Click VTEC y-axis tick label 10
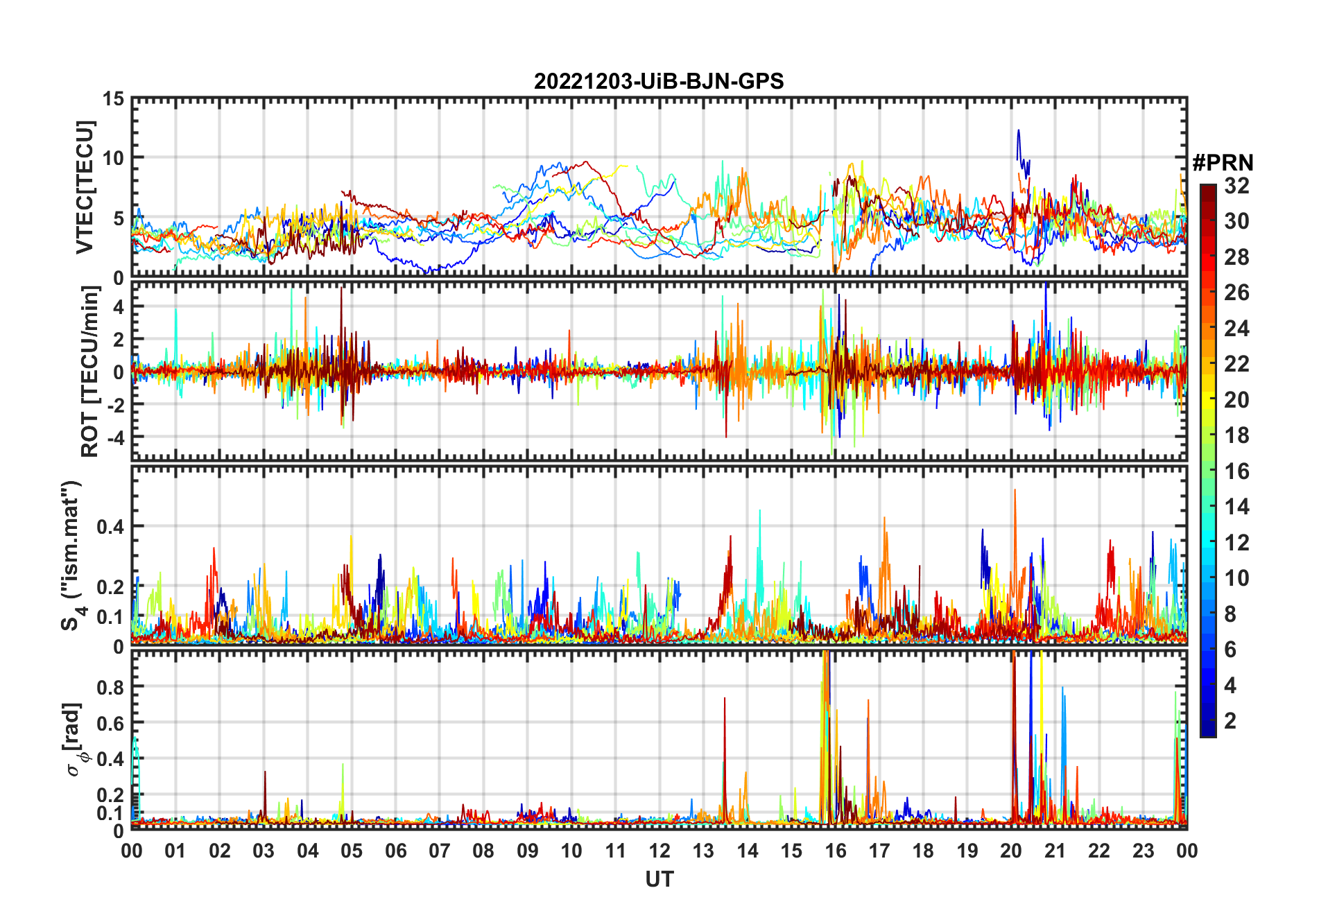 tap(113, 159)
